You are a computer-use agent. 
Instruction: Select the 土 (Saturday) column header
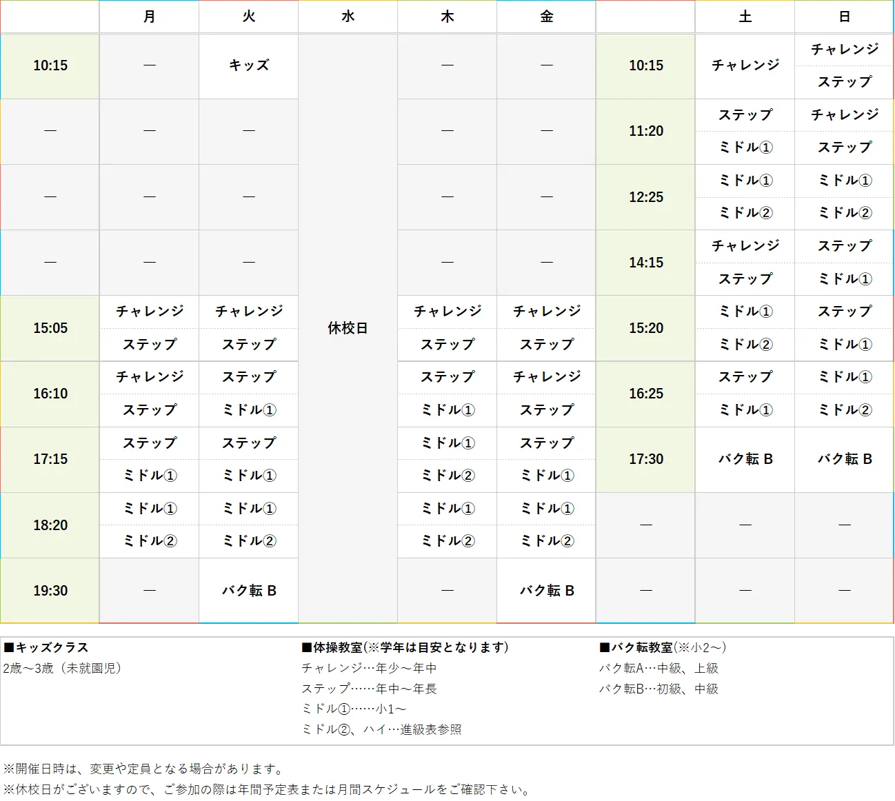click(x=745, y=17)
